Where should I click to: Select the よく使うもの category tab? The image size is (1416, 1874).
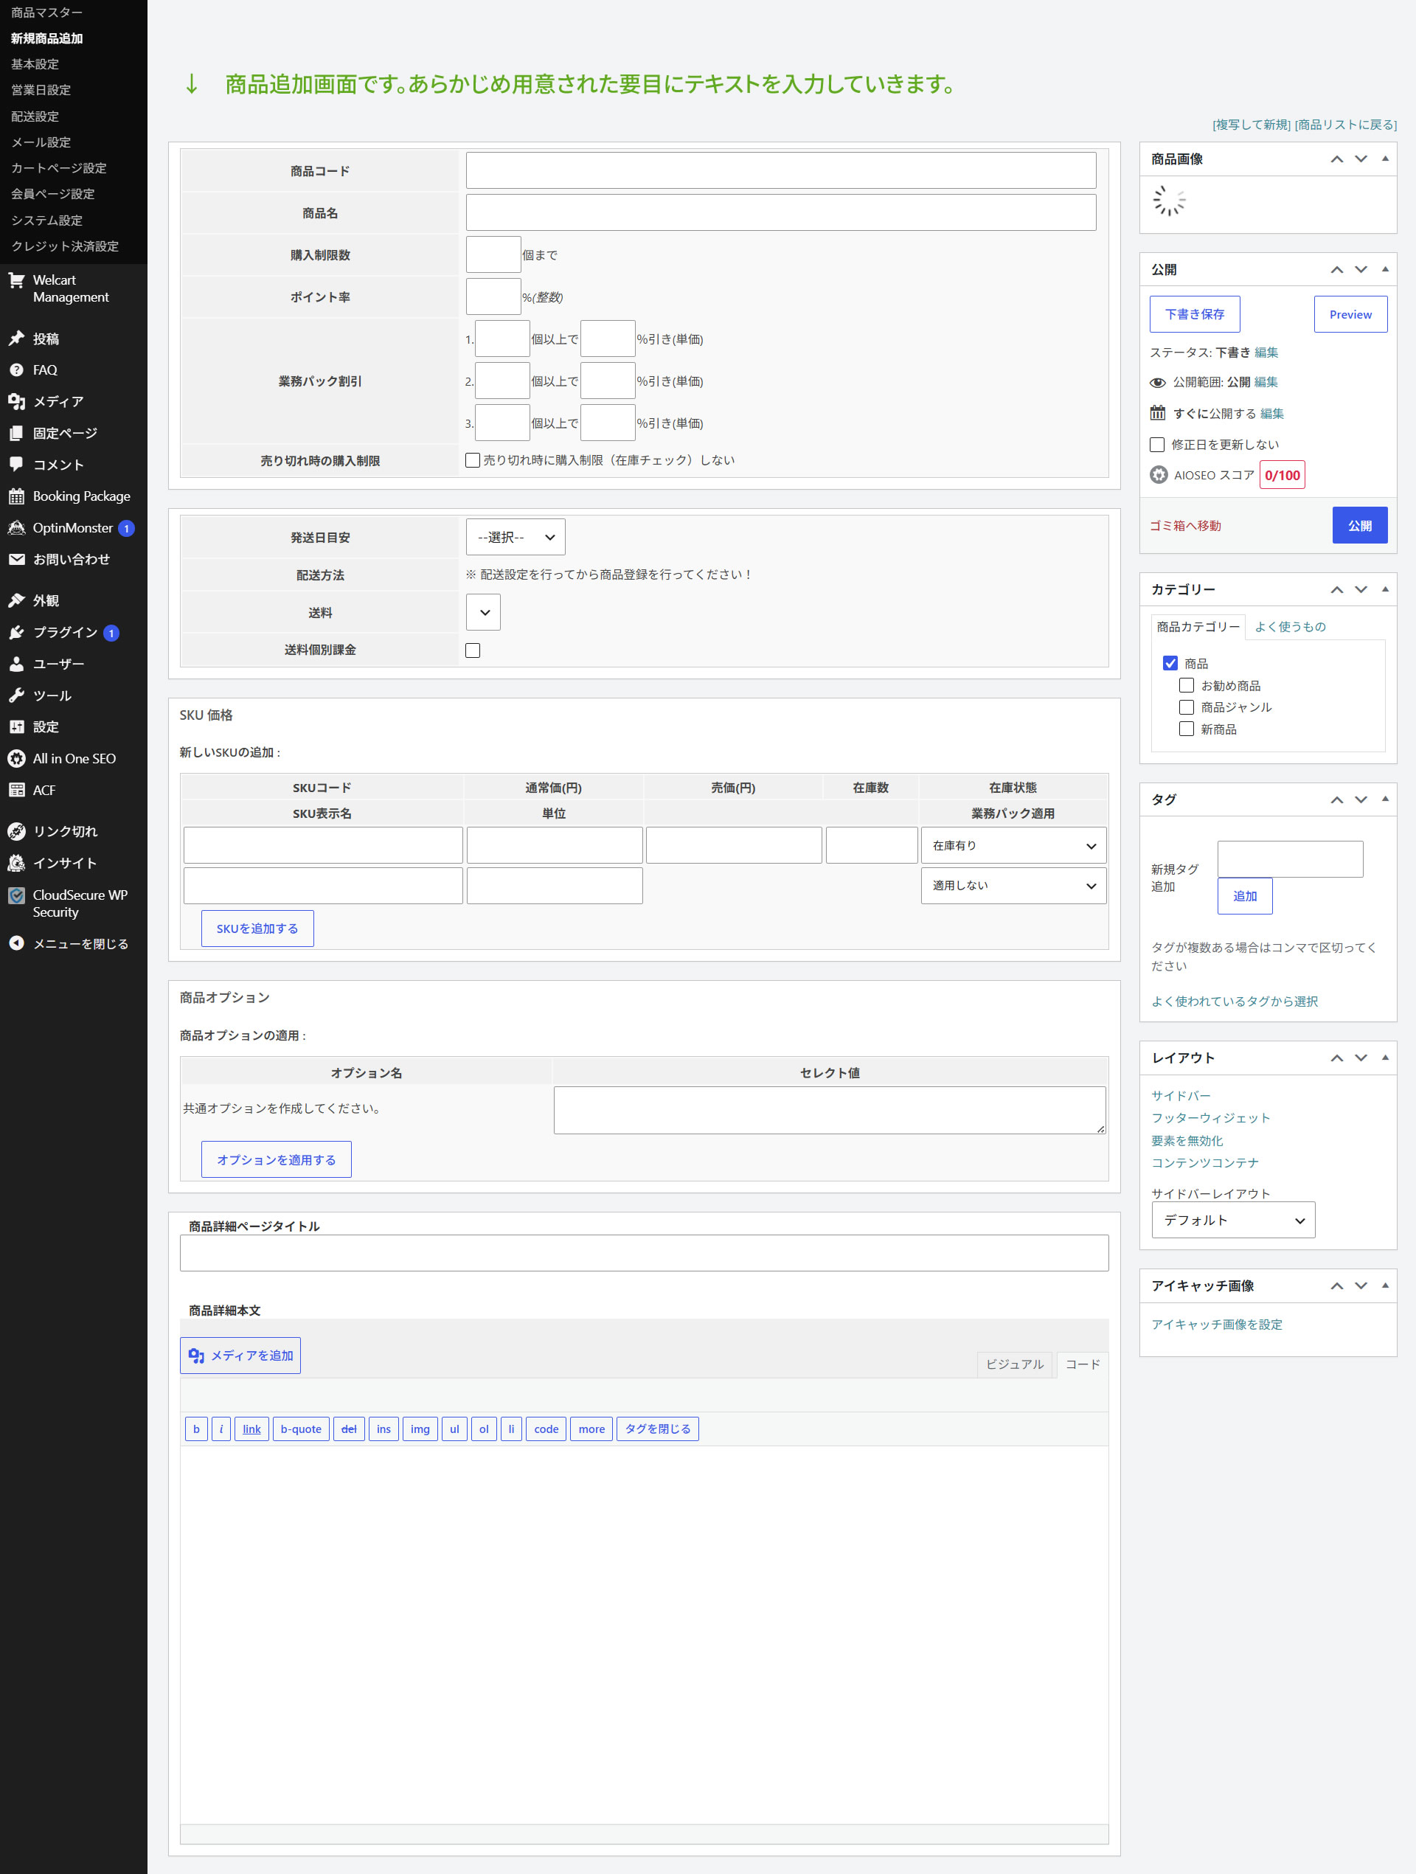tap(1290, 627)
